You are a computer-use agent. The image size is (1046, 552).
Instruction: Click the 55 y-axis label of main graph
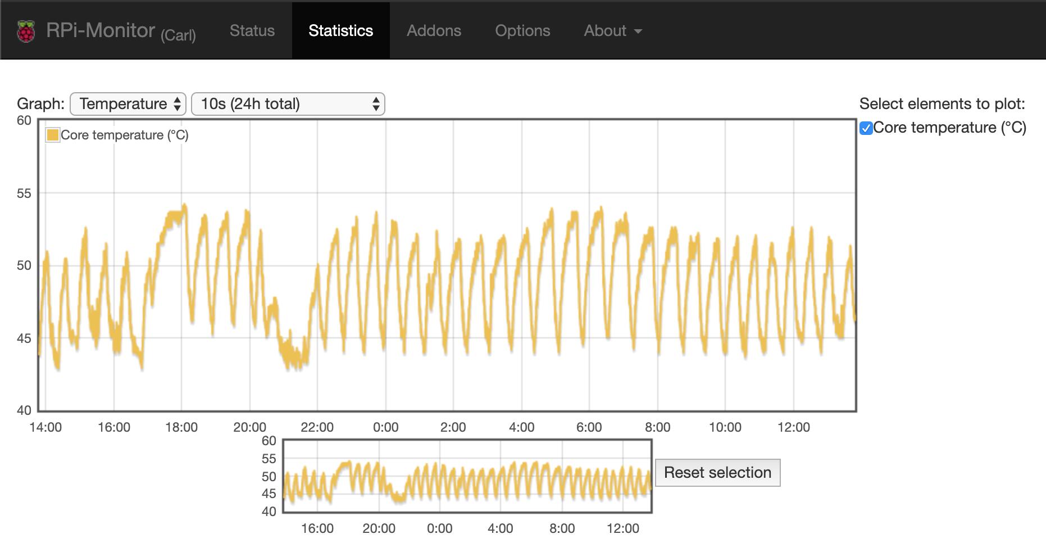[24, 193]
